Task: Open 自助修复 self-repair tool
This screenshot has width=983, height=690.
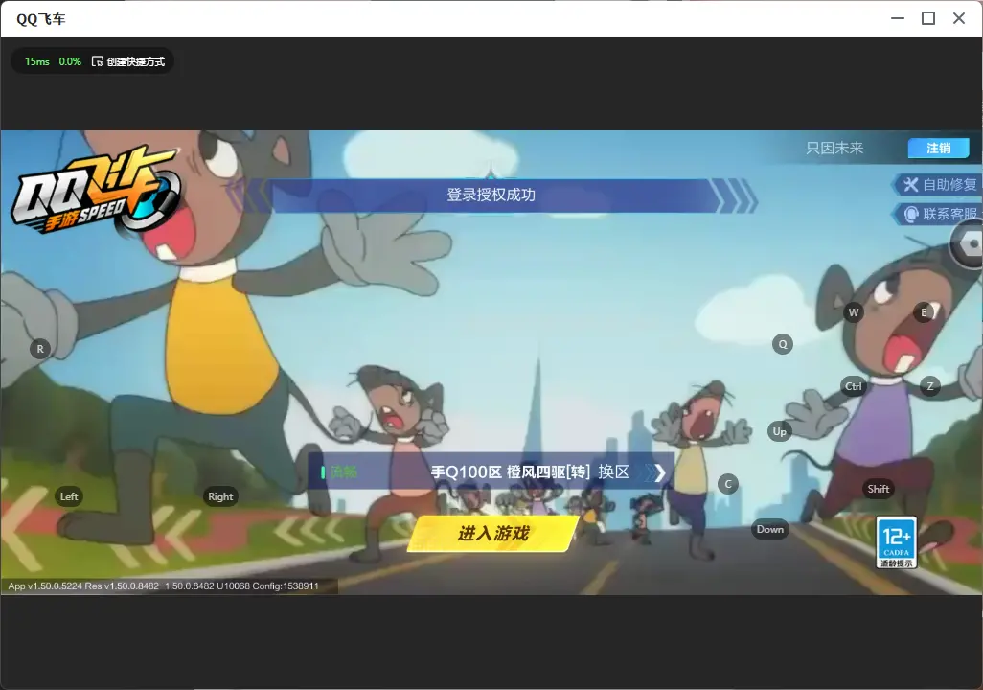Action: (939, 184)
